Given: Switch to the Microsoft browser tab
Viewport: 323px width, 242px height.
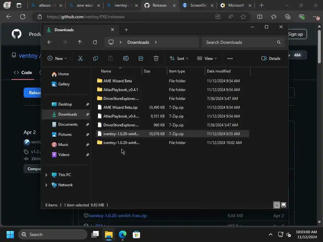Looking at the screenshot, I should tap(236, 5).
